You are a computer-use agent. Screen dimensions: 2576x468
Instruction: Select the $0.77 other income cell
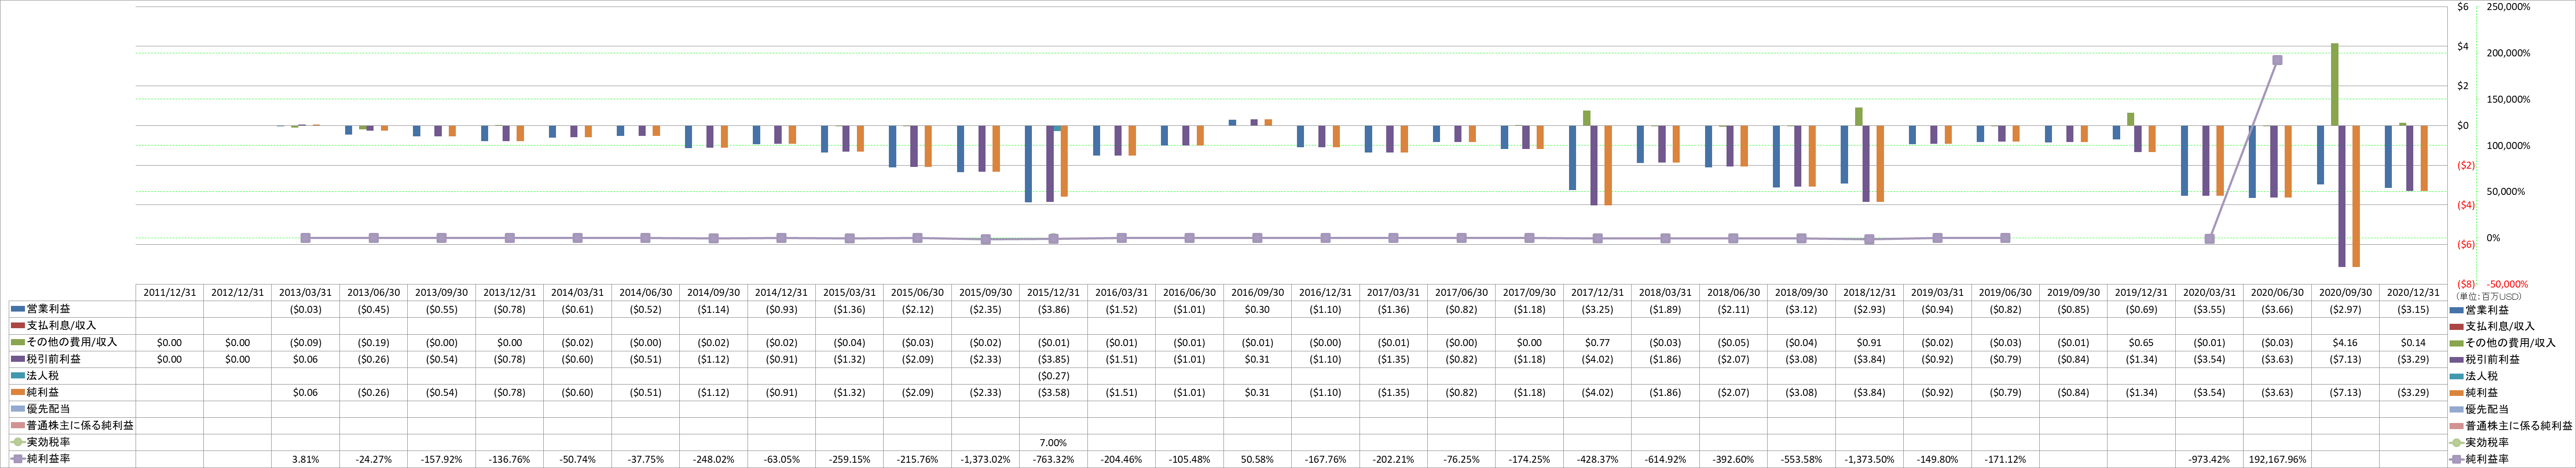(x=1597, y=343)
